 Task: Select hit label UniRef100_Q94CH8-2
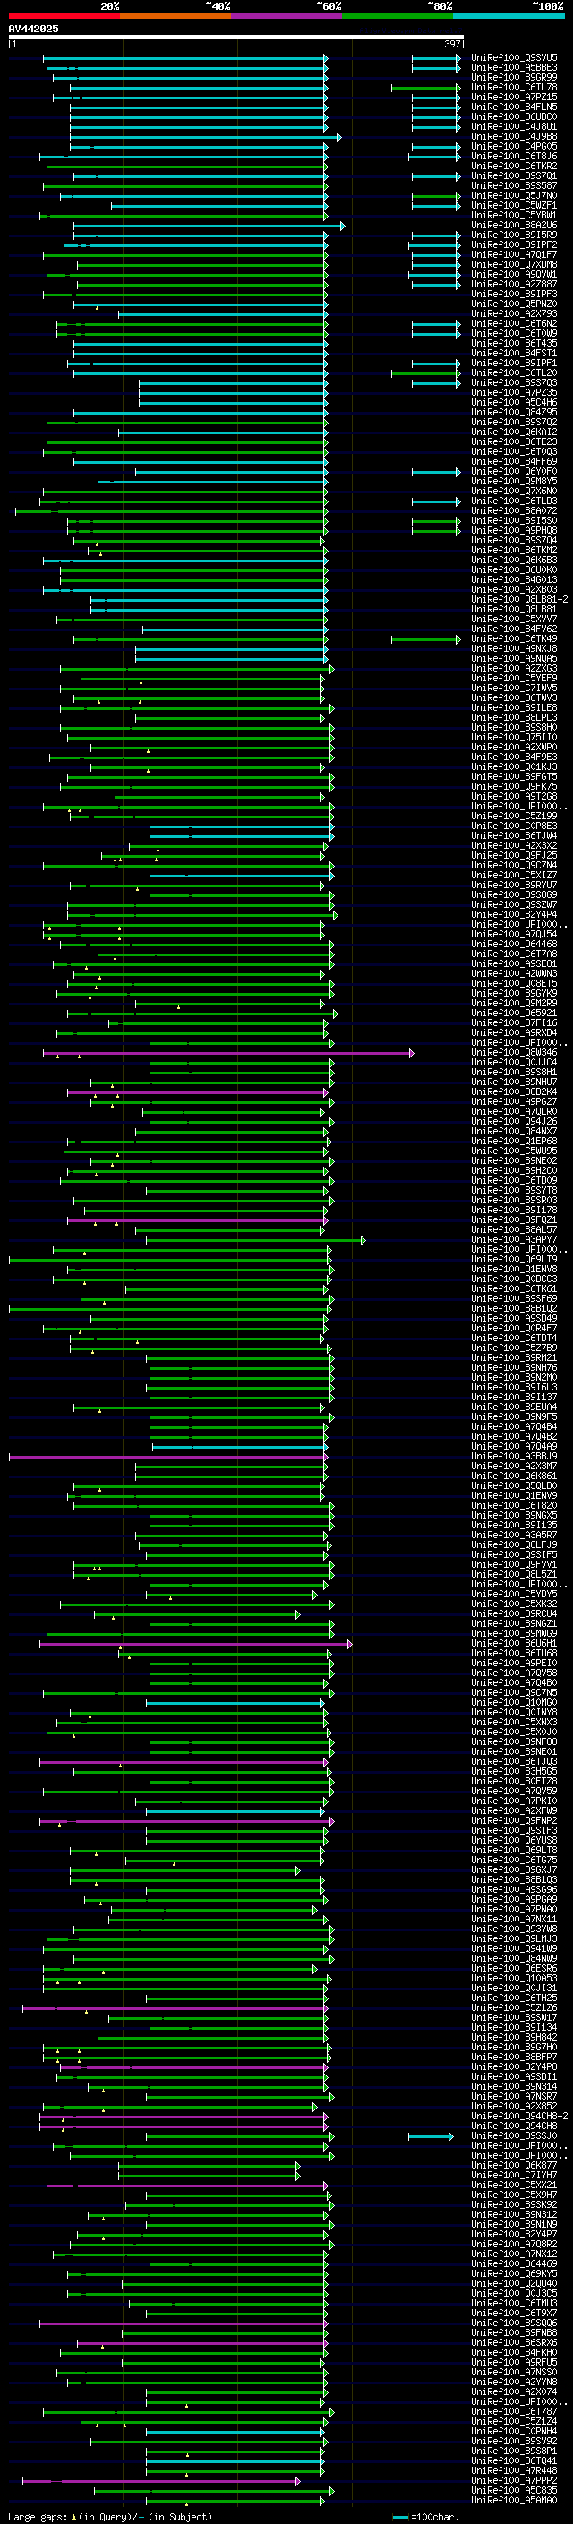(x=519, y=2117)
